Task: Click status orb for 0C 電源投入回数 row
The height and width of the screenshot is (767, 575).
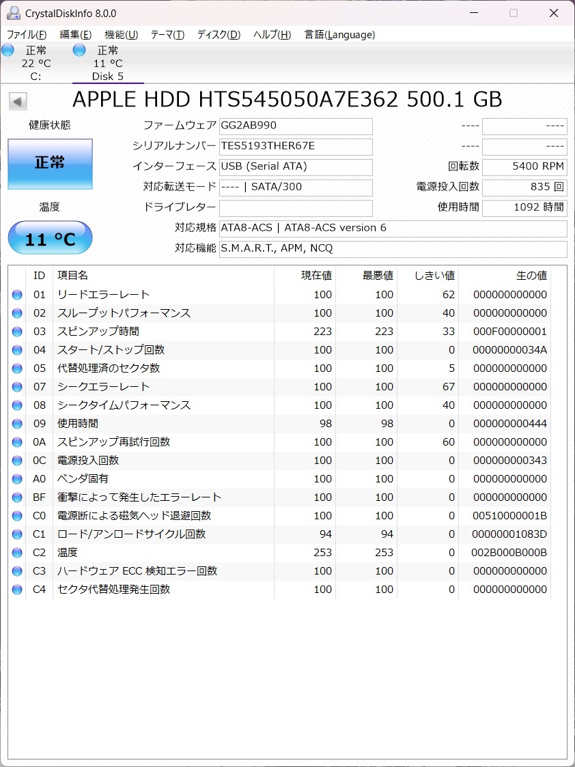Action: click(17, 461)
